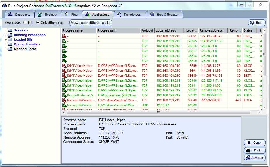Sort by Local address column header
Screen dimensions: 270x167
click(x=169, y=30)
